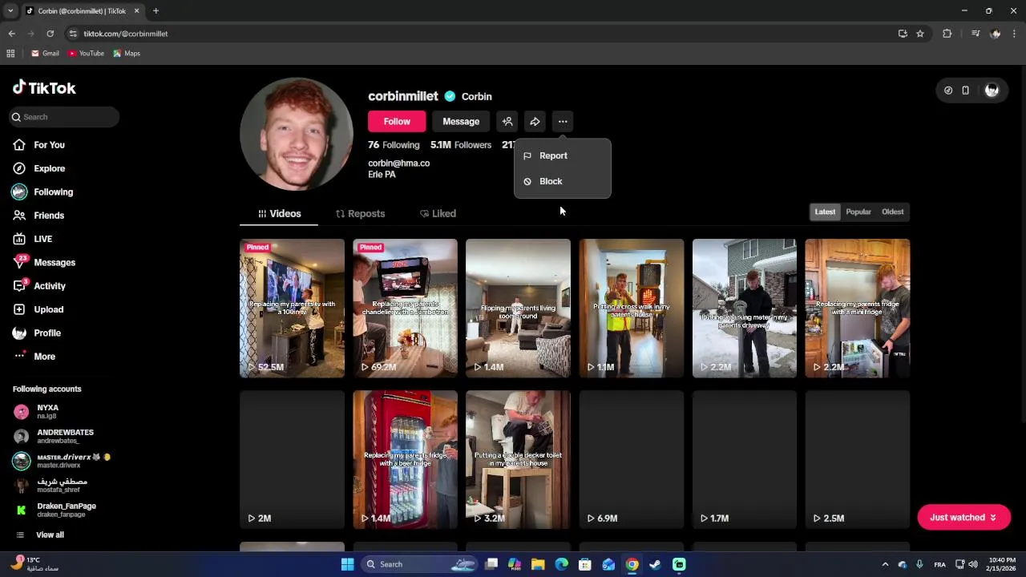Switch to the Videos tab

click(279, 214)
